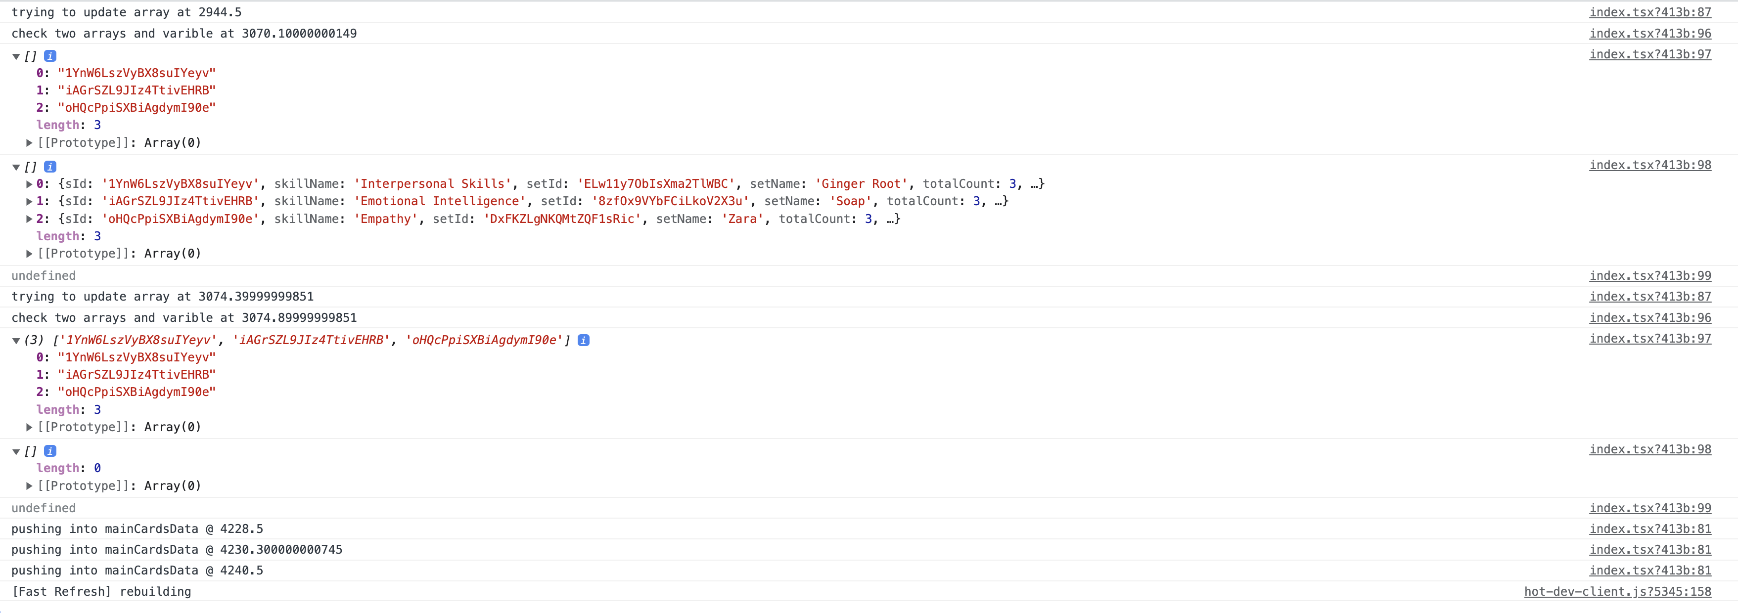The width and height of the screenshot is (1738, 616).
Task: Expand [[Prototype]] of the length-0 array
Action: pos(29,485)
